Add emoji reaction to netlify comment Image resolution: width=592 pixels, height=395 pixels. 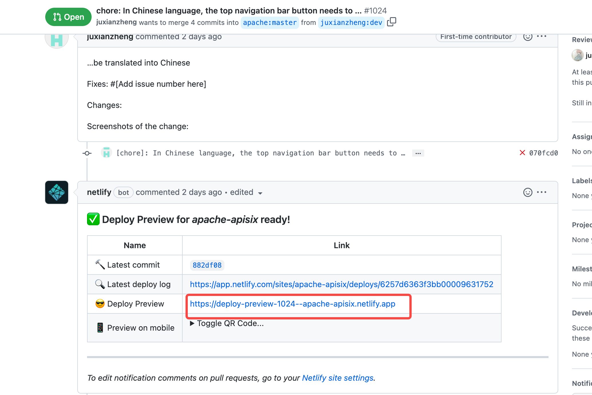(x=528, y=192)
